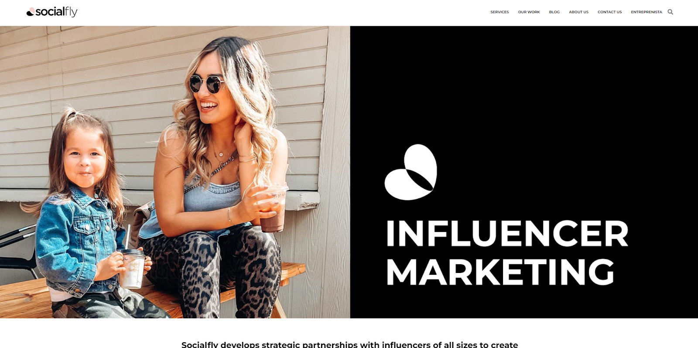698x348 pixels.
Task: Click the paragraph beginning 'Socialfly develops strategic partnerships'
Action: tap(349, 344)
